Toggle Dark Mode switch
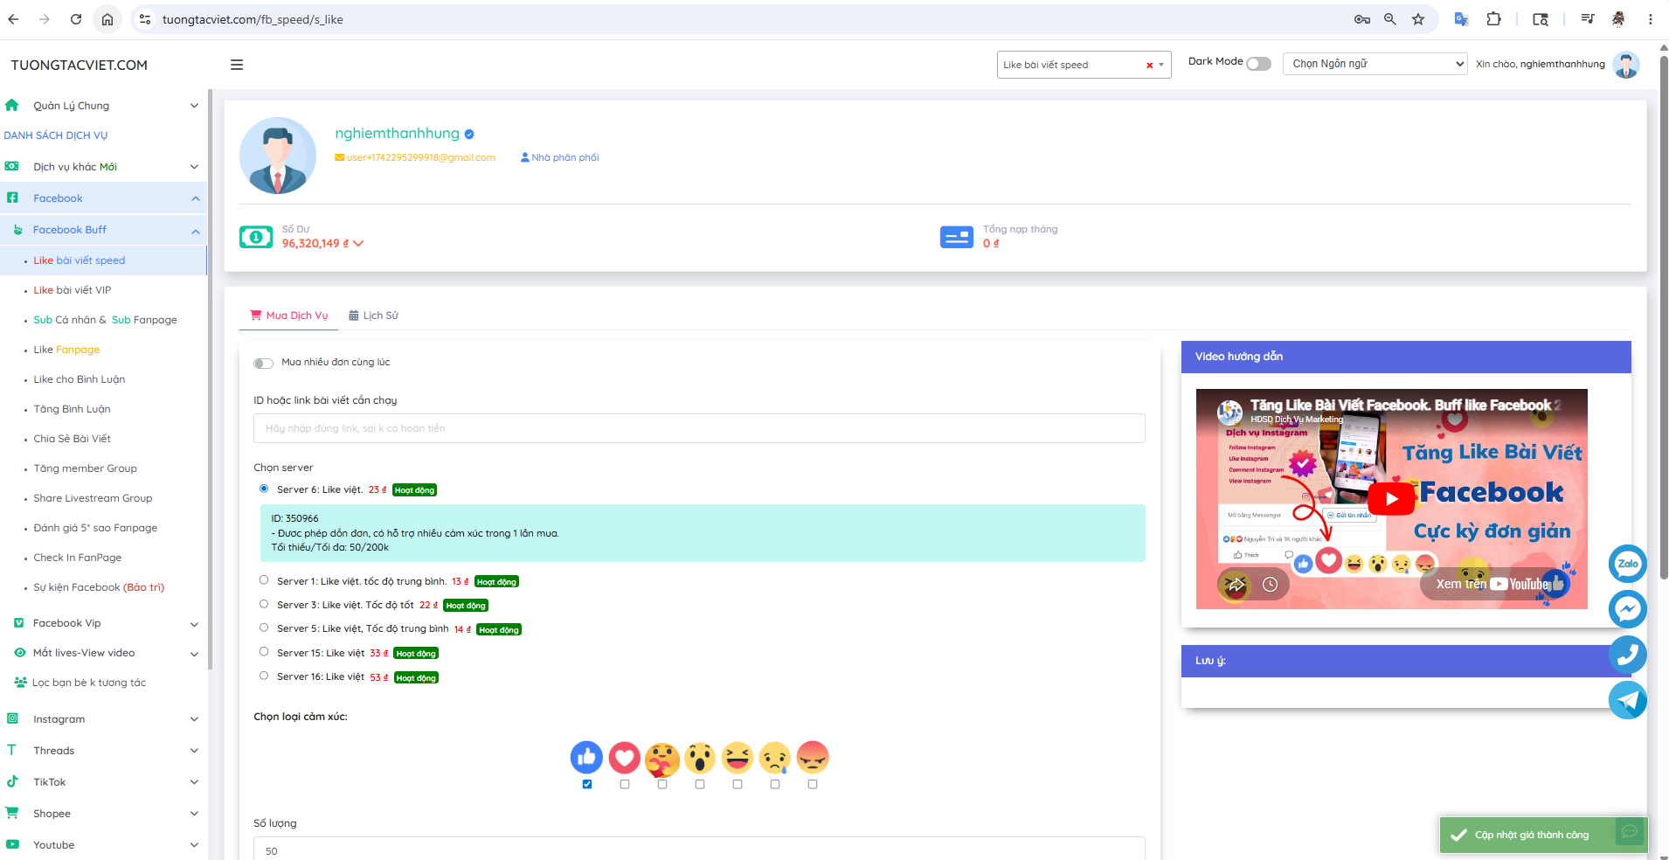Image resolution: width=1669 pixels, height=860 pixels. (1258, 64)
